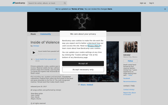The height and width of the screenshot is (105, 168).
Task: Click the 'contact / help' heading
Action: click(x=129, y=86)
